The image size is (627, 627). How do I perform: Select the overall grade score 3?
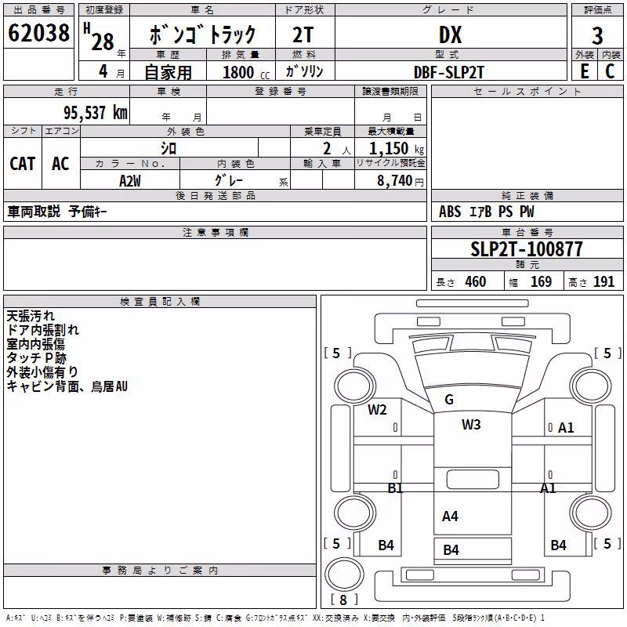click(x=597, y=35)
